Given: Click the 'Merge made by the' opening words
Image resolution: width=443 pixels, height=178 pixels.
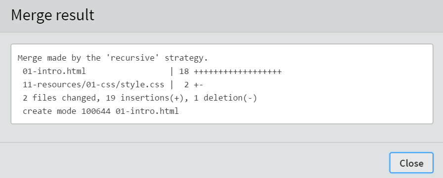Looking at the screenshot, I should tap(59, 58).
